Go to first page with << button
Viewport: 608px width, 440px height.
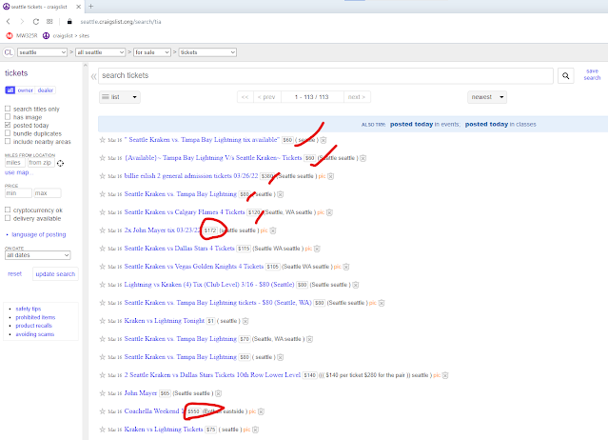pos(245,97)
